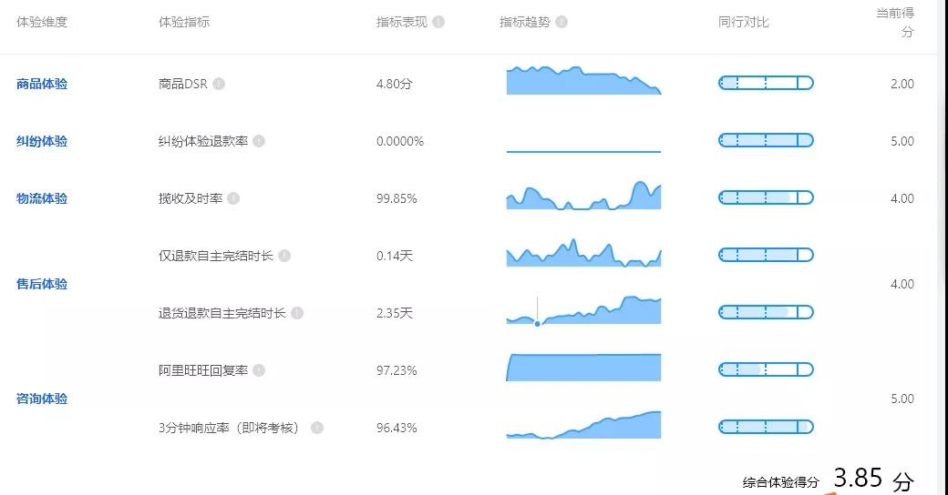
Task: Click the 体验指标 column header
Action: (184, 23)
